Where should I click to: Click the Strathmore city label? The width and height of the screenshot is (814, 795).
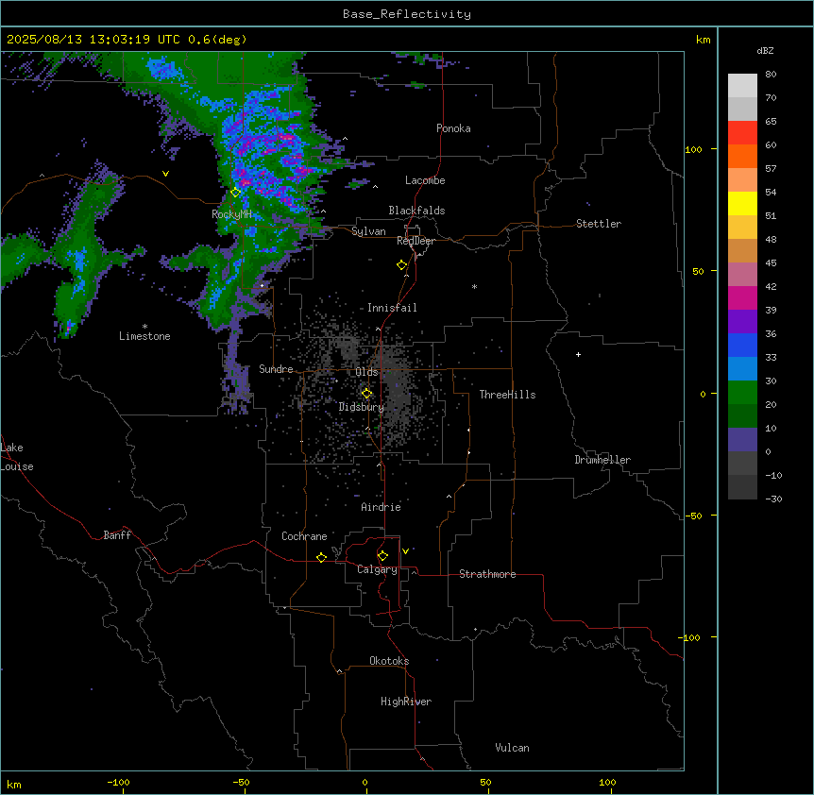tap(487, 574)
